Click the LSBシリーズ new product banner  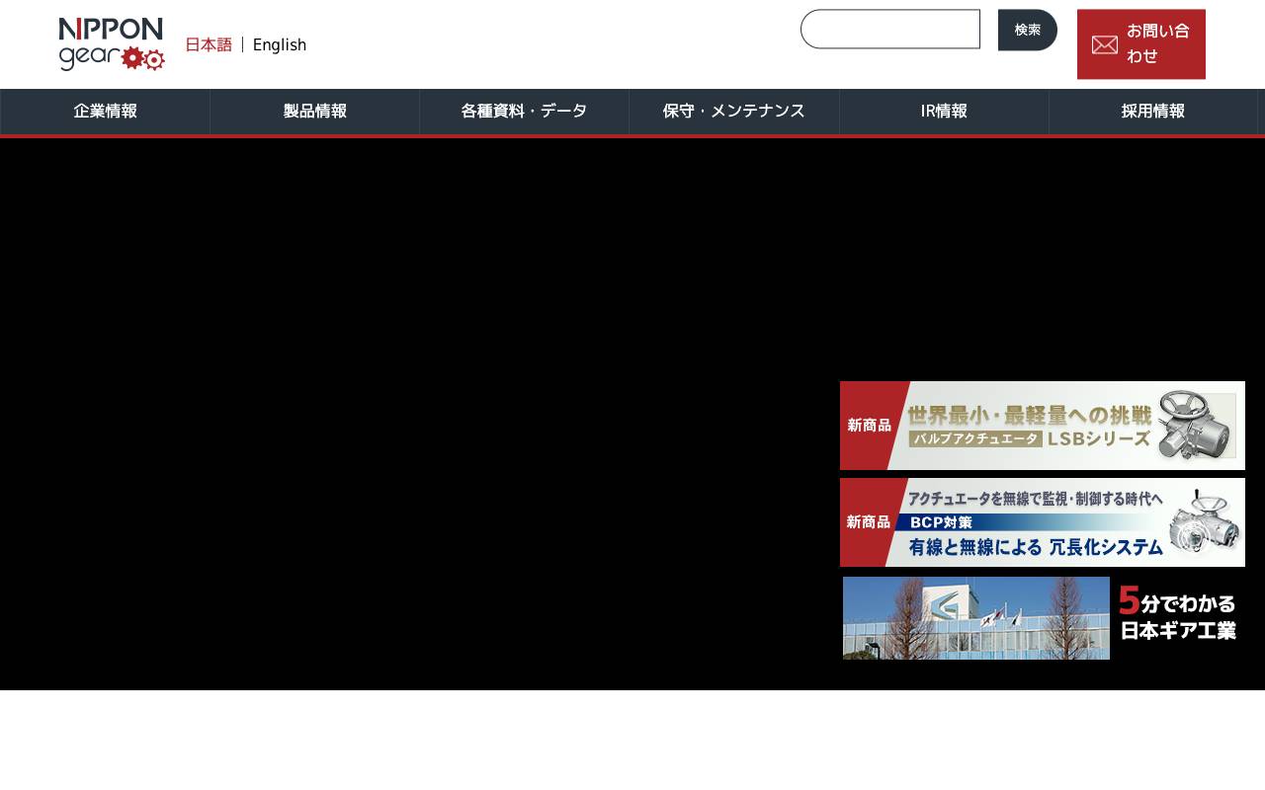tap(1043, 426)
